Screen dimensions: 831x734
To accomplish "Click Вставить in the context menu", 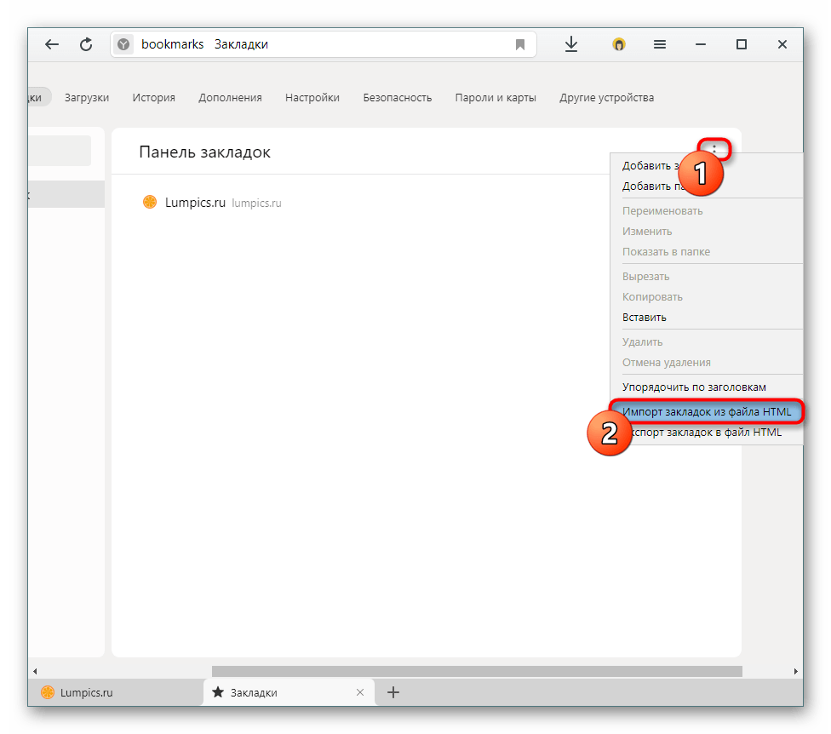I will click(x=645, y=317).
